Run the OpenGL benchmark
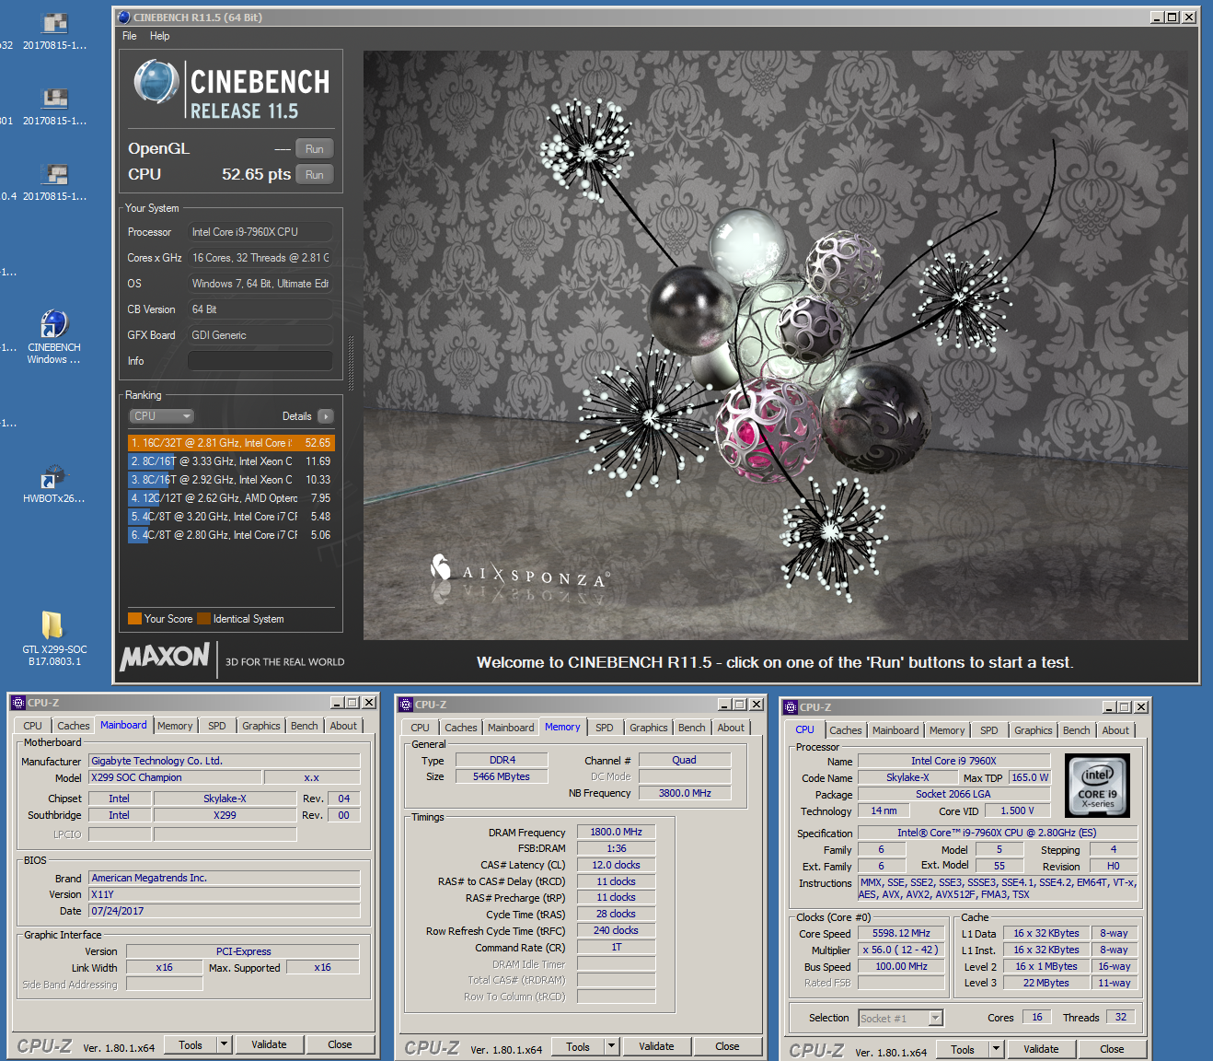1213x1061 pixels. coord(315,149)
